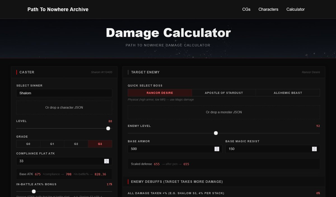Select grade G1
The image size is (336, 197).
point(52,144)
